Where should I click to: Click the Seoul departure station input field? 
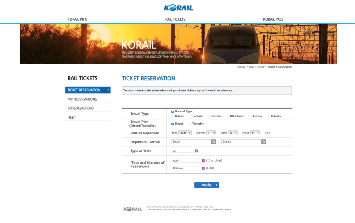click(191, 141)
